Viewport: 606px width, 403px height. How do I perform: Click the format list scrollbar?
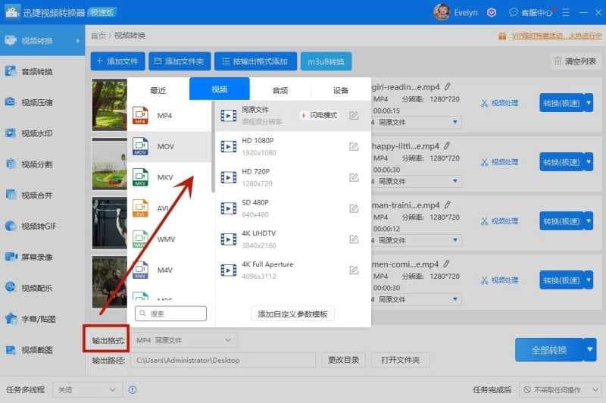pyautogui.click(x=213, y=147)
